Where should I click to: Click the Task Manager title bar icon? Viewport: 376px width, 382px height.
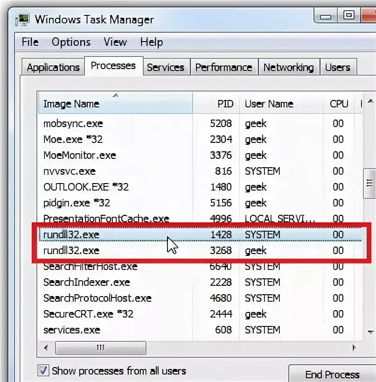click(23, 20)
